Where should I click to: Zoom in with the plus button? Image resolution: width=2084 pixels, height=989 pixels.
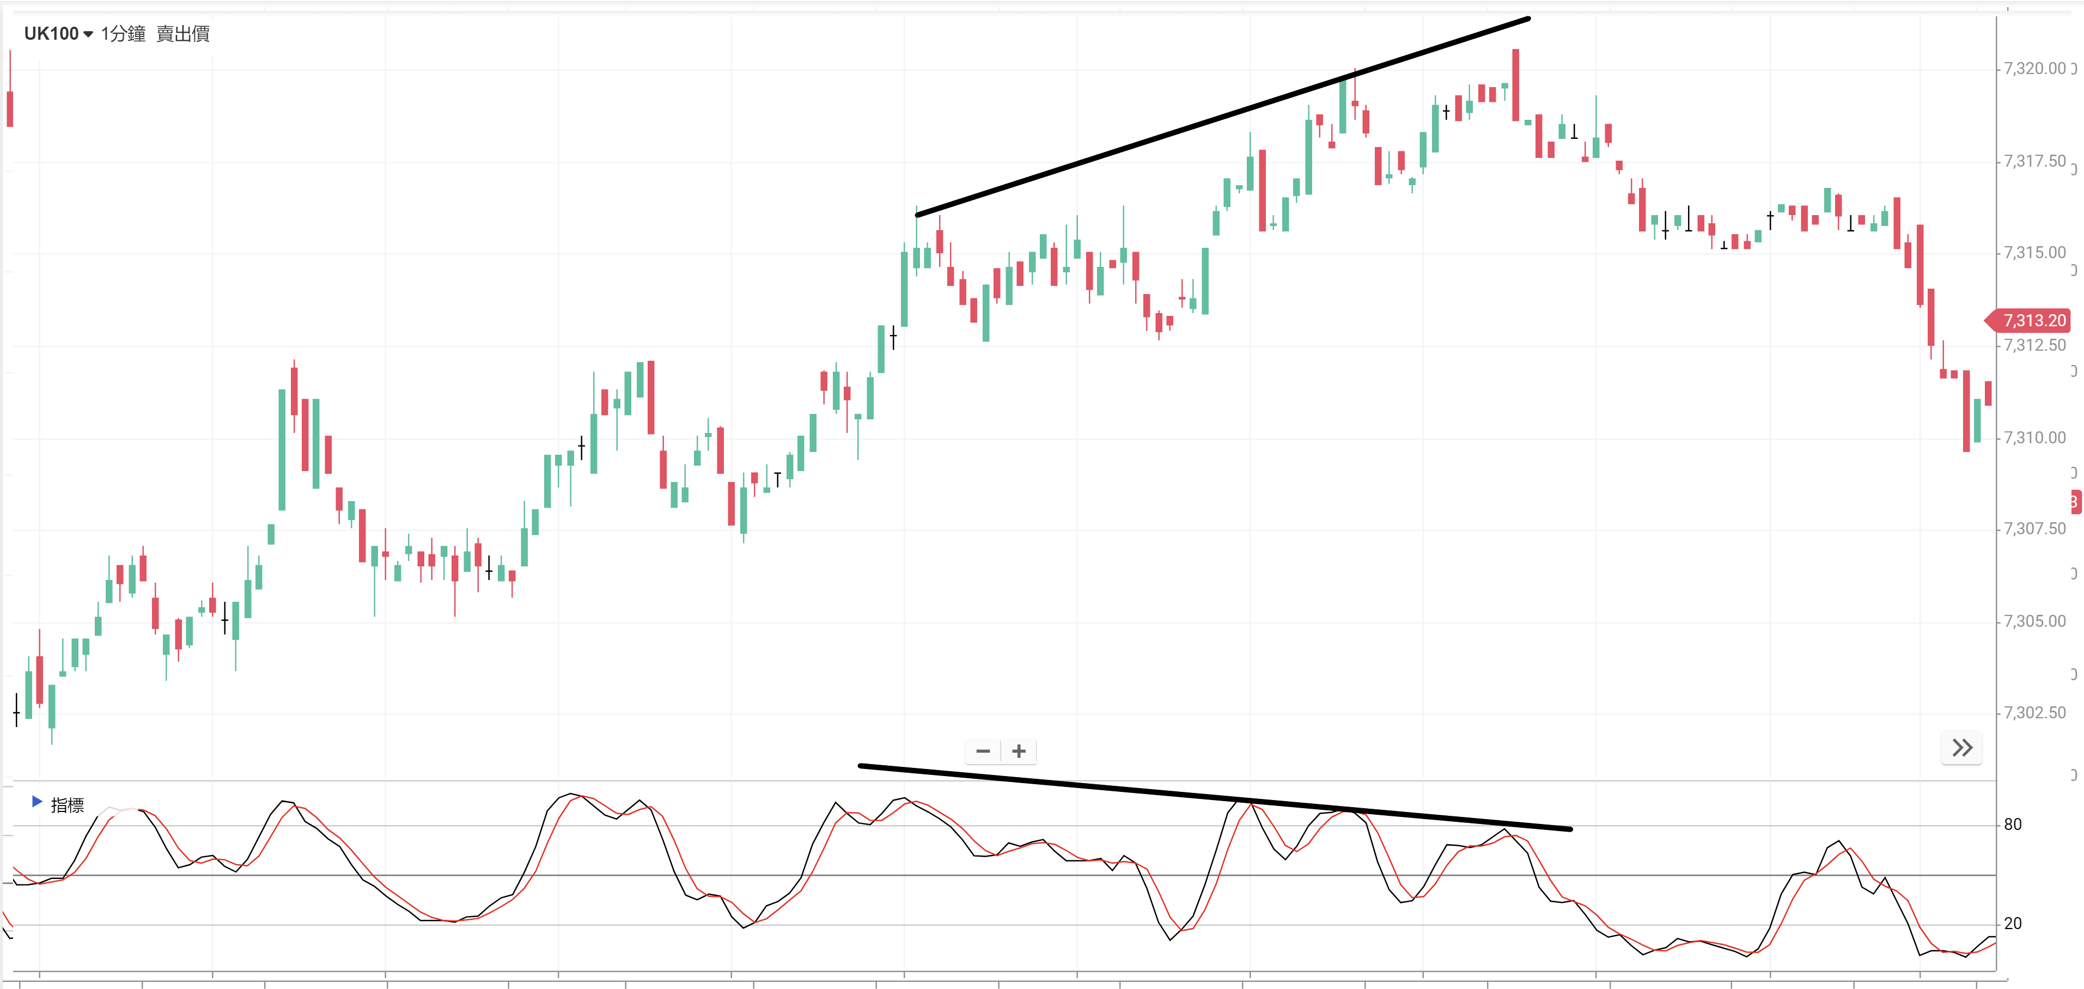(1019, 751)
